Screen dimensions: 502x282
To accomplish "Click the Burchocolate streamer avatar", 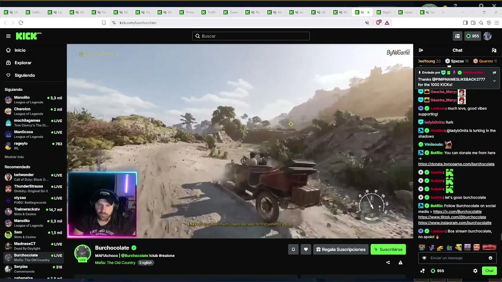I will pyautogui.click(x=83, y=253).
